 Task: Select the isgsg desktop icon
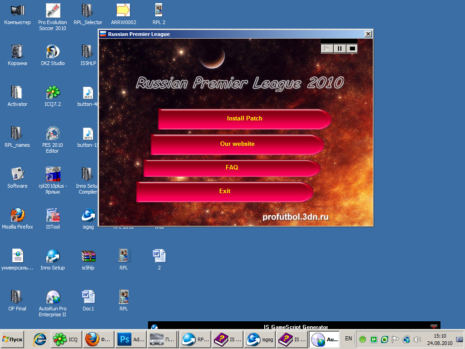point(88,219)
